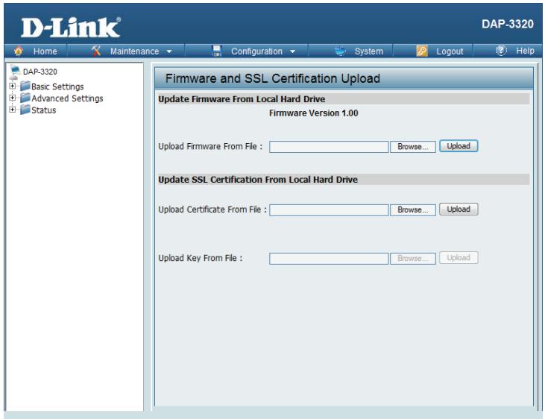Click the Status folder icon
Screen dimensions: 545x419
(25, 110)
